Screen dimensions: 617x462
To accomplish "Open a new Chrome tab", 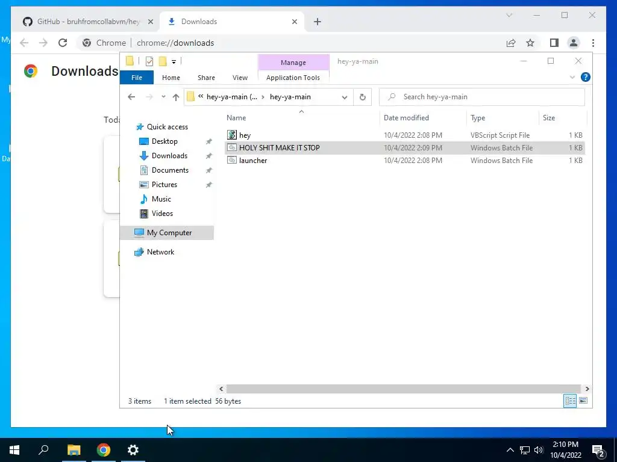I will (317, 22).
